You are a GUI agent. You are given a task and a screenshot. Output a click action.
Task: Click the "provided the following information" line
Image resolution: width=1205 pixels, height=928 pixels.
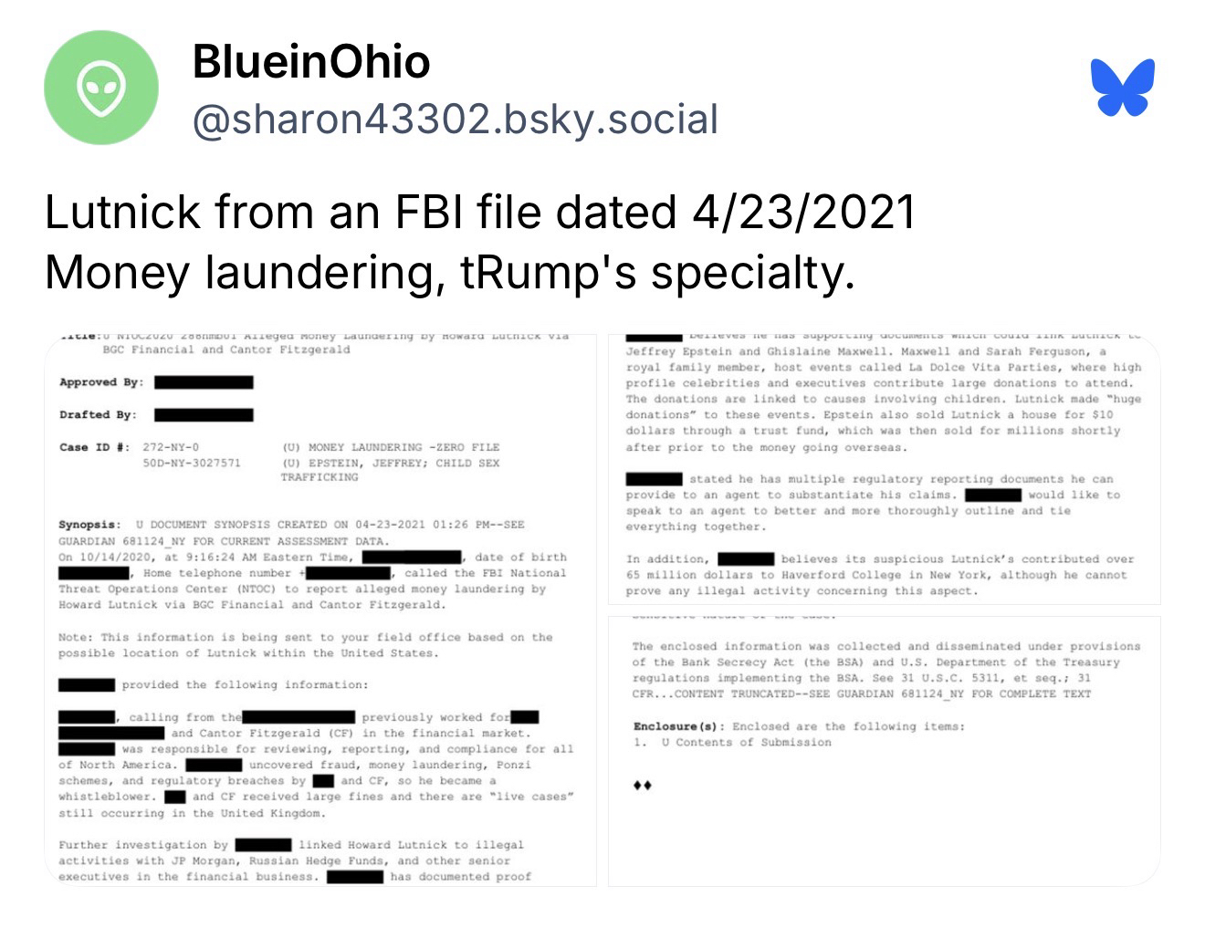(245, 684)
